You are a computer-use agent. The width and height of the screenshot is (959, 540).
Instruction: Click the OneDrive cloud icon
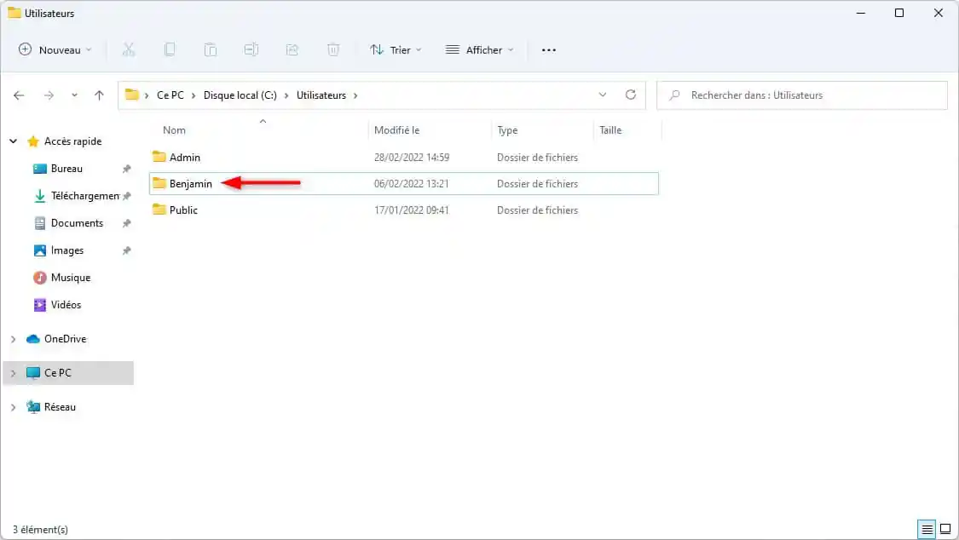tap(33, 339)
